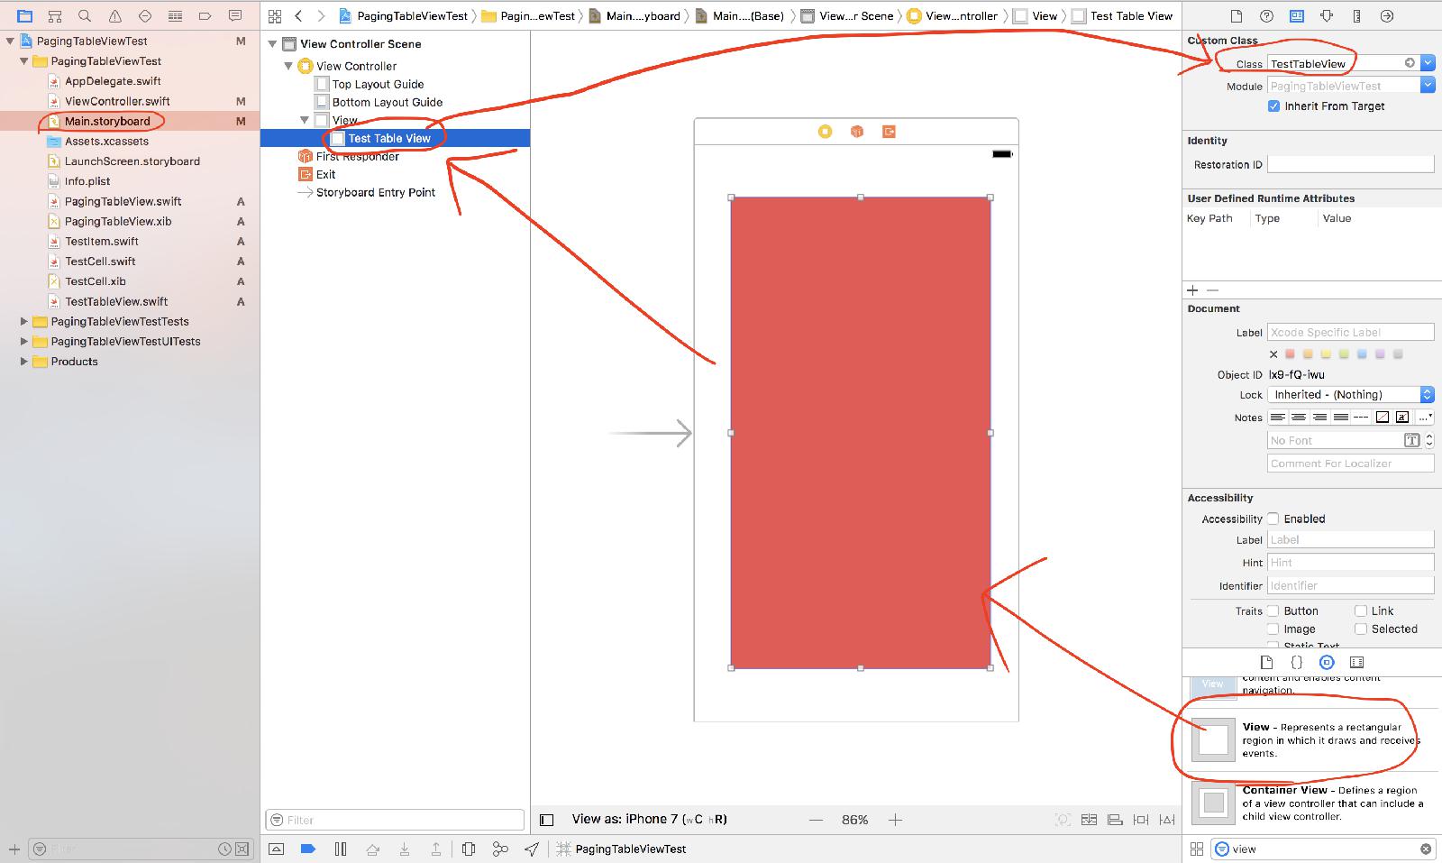Viewport: 1442px width, 863px height.
Task: Show the Code Snippet library
Action: tap(1296, 662)
